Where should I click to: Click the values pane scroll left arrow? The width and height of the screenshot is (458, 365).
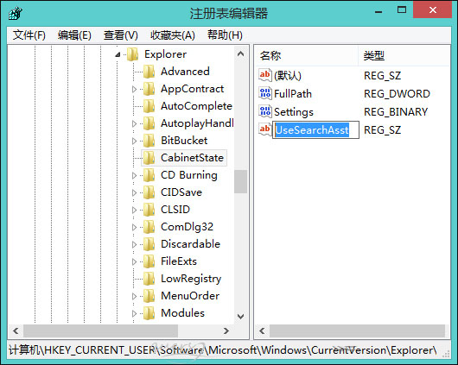(262, 330)
